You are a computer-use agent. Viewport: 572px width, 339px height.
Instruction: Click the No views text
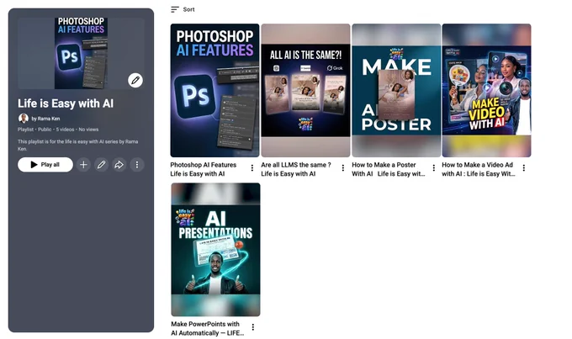tap(88, 130)
